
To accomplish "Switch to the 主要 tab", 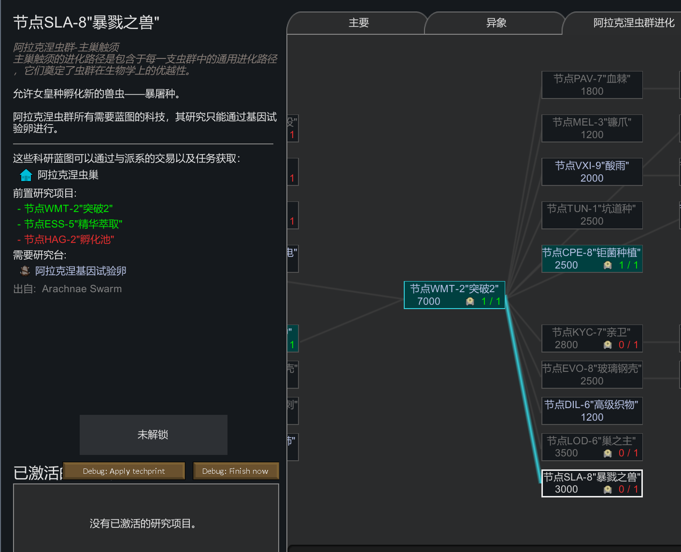I will tap(358, 23).
